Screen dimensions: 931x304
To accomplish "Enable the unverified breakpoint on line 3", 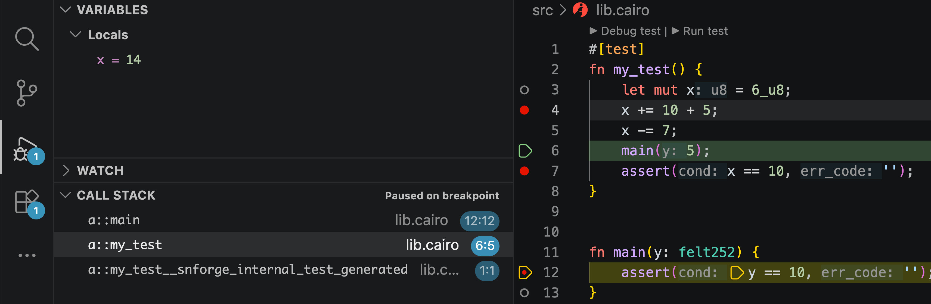I will pos(524,90).
